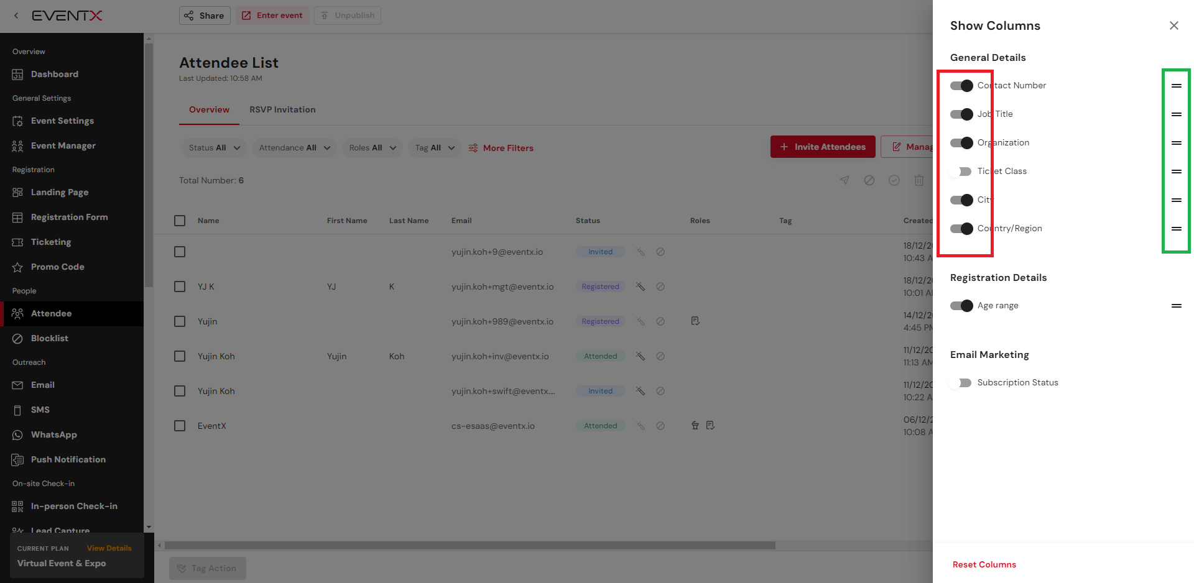The image size is (1194, 583).
Task: Expand the Tag All filter dropdown
Action: pyautogui.click(x=434, y=148)
